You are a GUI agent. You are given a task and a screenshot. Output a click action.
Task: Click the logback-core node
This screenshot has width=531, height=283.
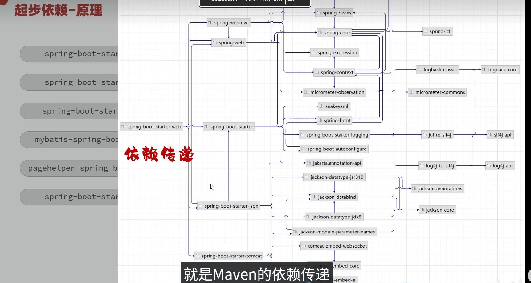500,70
